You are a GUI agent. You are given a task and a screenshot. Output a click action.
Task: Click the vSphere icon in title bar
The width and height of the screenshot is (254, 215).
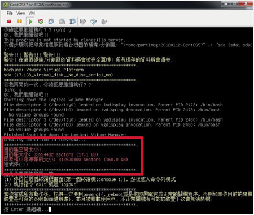[6, 5]
